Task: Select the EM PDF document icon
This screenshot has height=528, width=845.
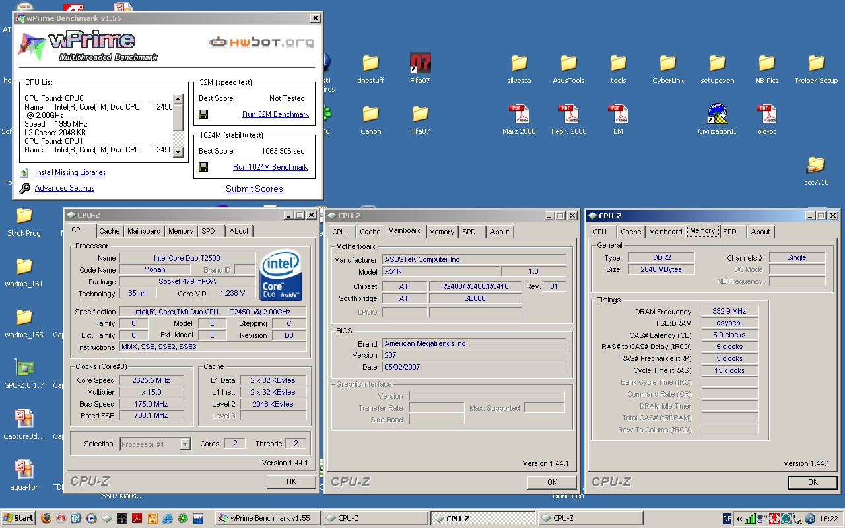Action: click(618, 120)
